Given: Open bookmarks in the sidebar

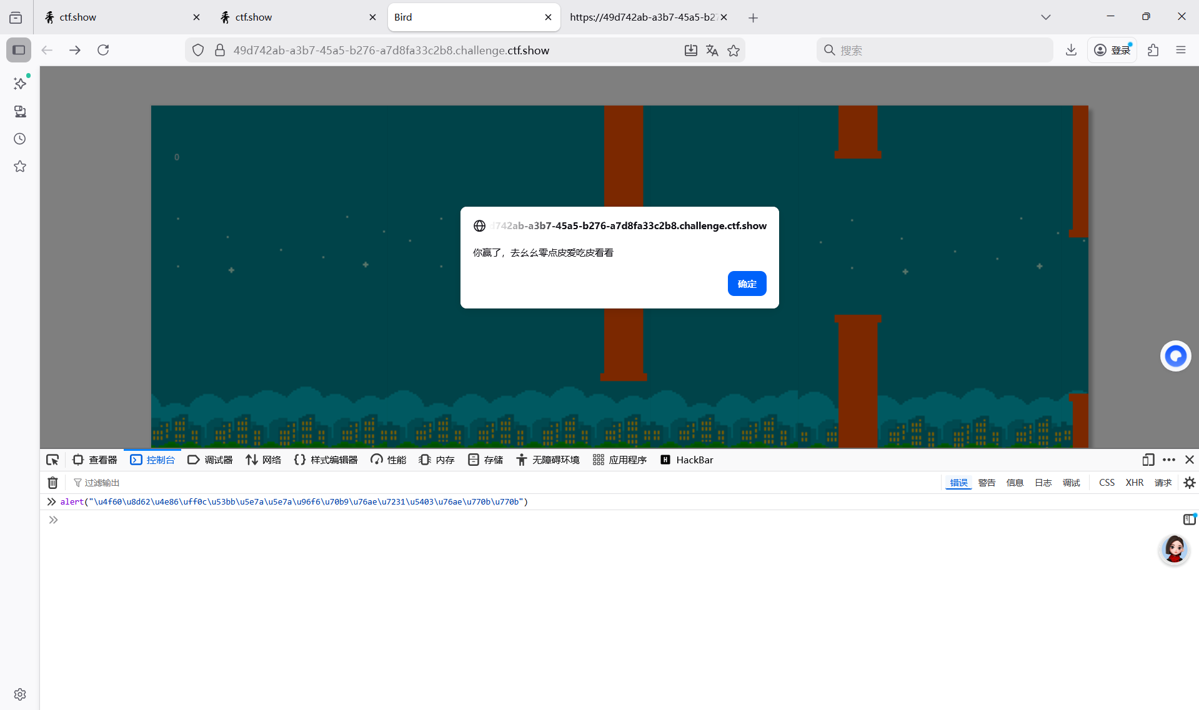Looking at the screenshot, I should pyautogui.click(x=20, y=166).
